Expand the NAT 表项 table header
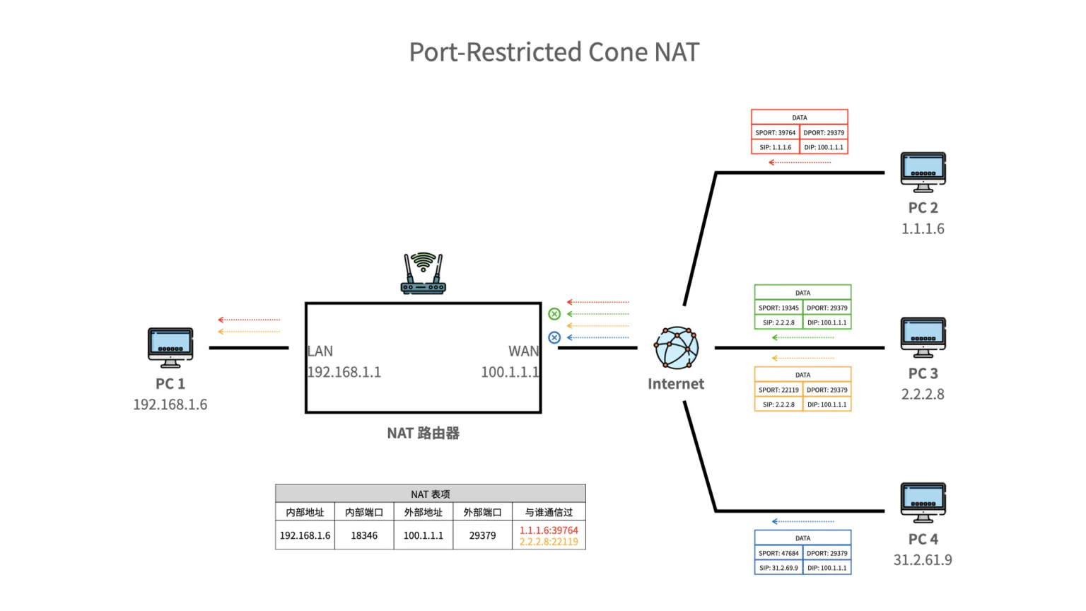The height and width of the screenshot is (611, 1086). click(x=431, y=494)
